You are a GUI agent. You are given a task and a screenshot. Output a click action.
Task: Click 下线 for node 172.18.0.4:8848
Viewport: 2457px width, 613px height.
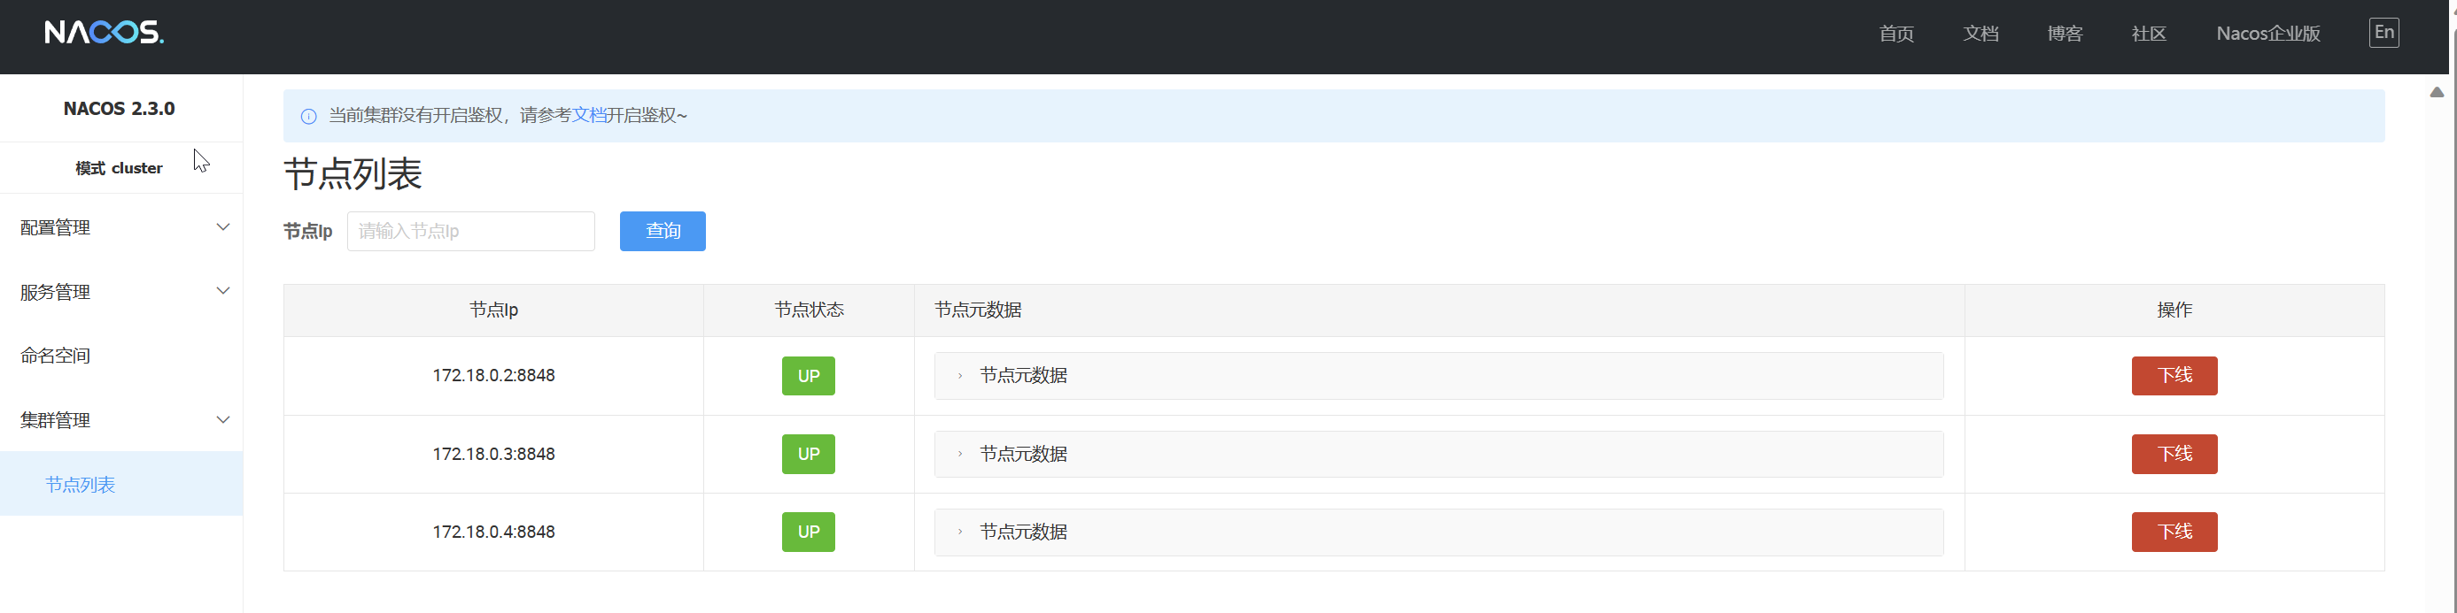(2174, 533)
